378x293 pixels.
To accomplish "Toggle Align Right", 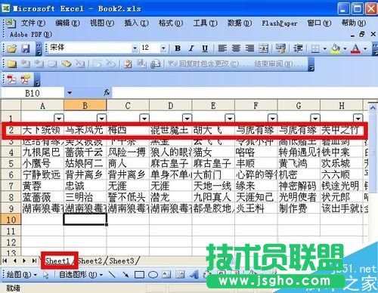I will point(249,48).
